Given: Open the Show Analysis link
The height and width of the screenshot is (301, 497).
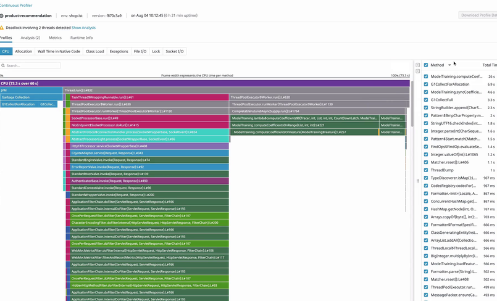Looking at the screenshot, I should [84, 28].
